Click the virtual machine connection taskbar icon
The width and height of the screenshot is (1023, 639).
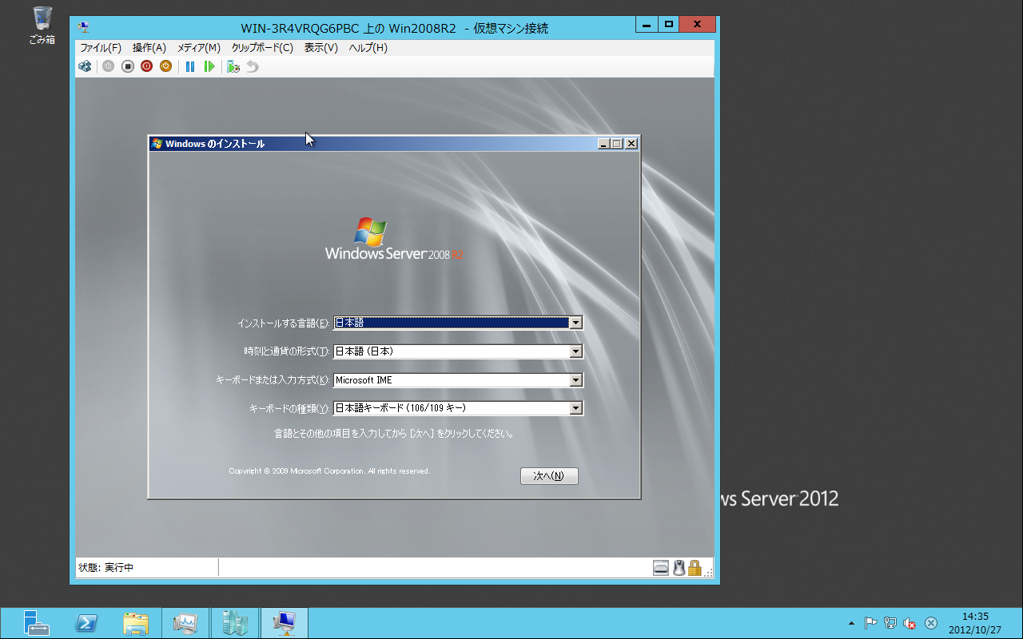[285, 623]
